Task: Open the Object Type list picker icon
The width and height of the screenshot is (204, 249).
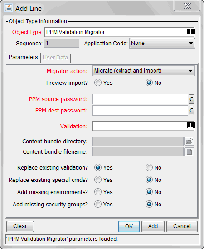Action: [191, 32]
